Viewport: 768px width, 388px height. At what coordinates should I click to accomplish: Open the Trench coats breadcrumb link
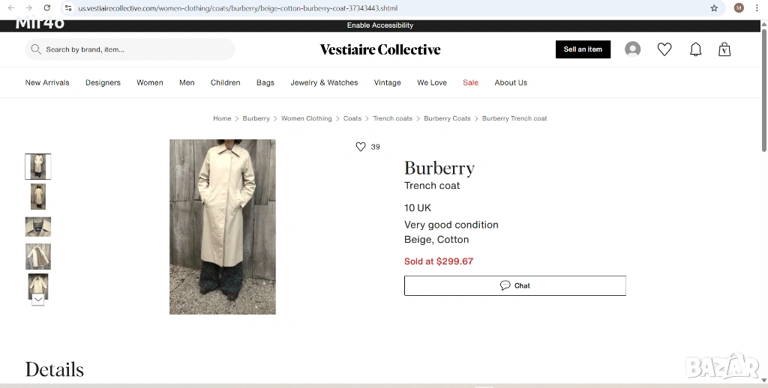click(x=392, y=118)
